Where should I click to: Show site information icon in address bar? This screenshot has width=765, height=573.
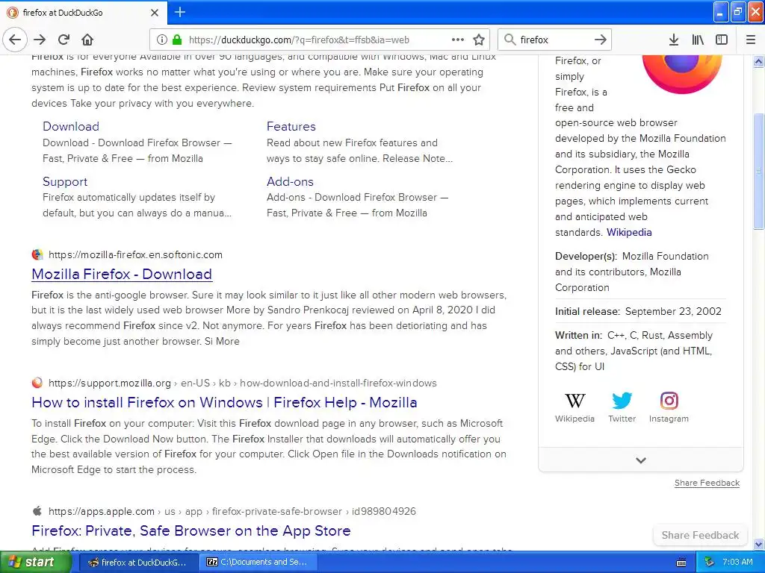tap(162, 40)
